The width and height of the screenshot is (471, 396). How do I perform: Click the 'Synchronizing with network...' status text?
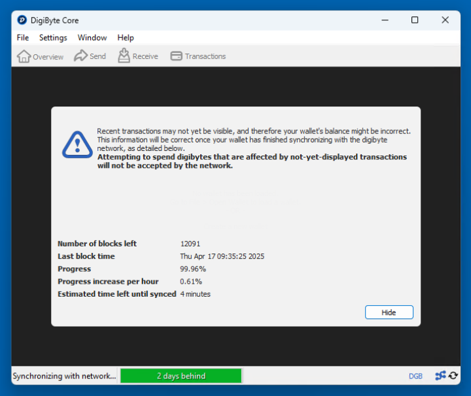pos(64,376)
